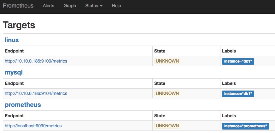Image resolution: width=275 pixels, height=133 pixels.
Task: Click the mysql job heading
Action: (14, 72)
